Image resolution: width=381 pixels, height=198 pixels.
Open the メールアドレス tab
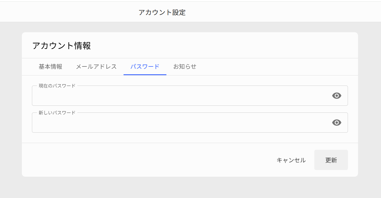[x=96, y=67]
